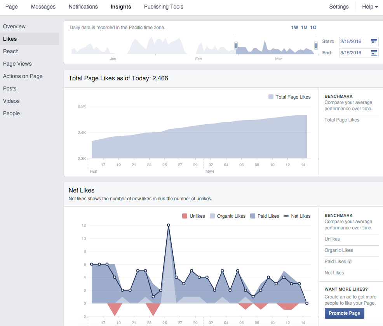Select the 1W time range
The image size is (383, 326).
point(295,28)
